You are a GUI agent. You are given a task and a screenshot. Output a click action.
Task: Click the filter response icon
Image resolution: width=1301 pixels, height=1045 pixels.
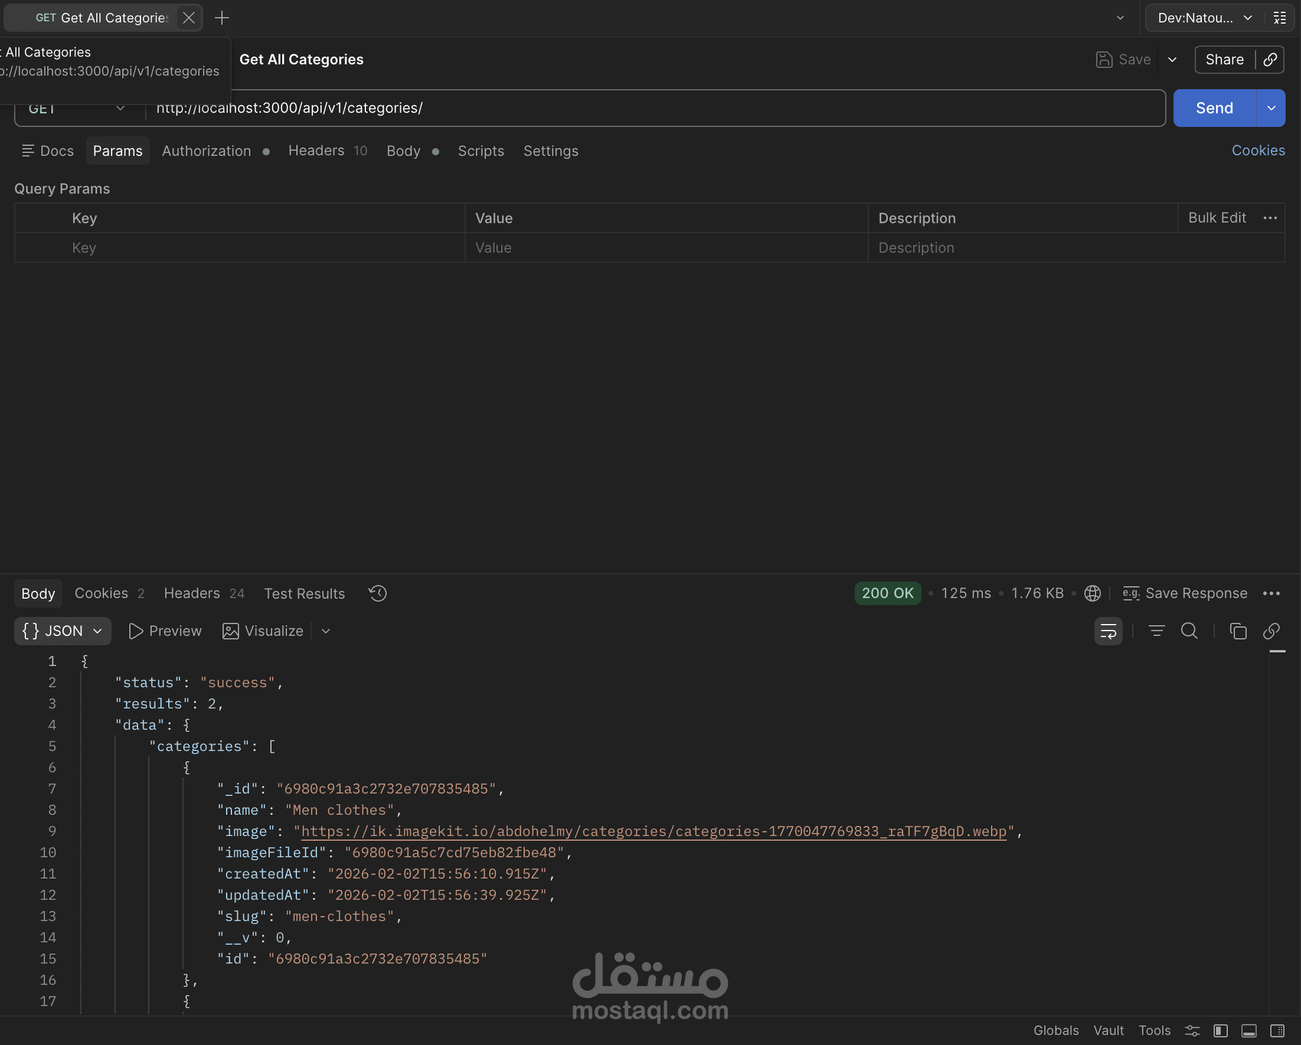(x=1156, y=631)
